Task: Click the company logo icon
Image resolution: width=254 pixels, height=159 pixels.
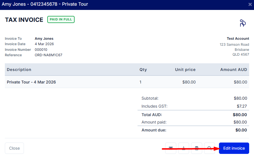Action: coord(243,23)
